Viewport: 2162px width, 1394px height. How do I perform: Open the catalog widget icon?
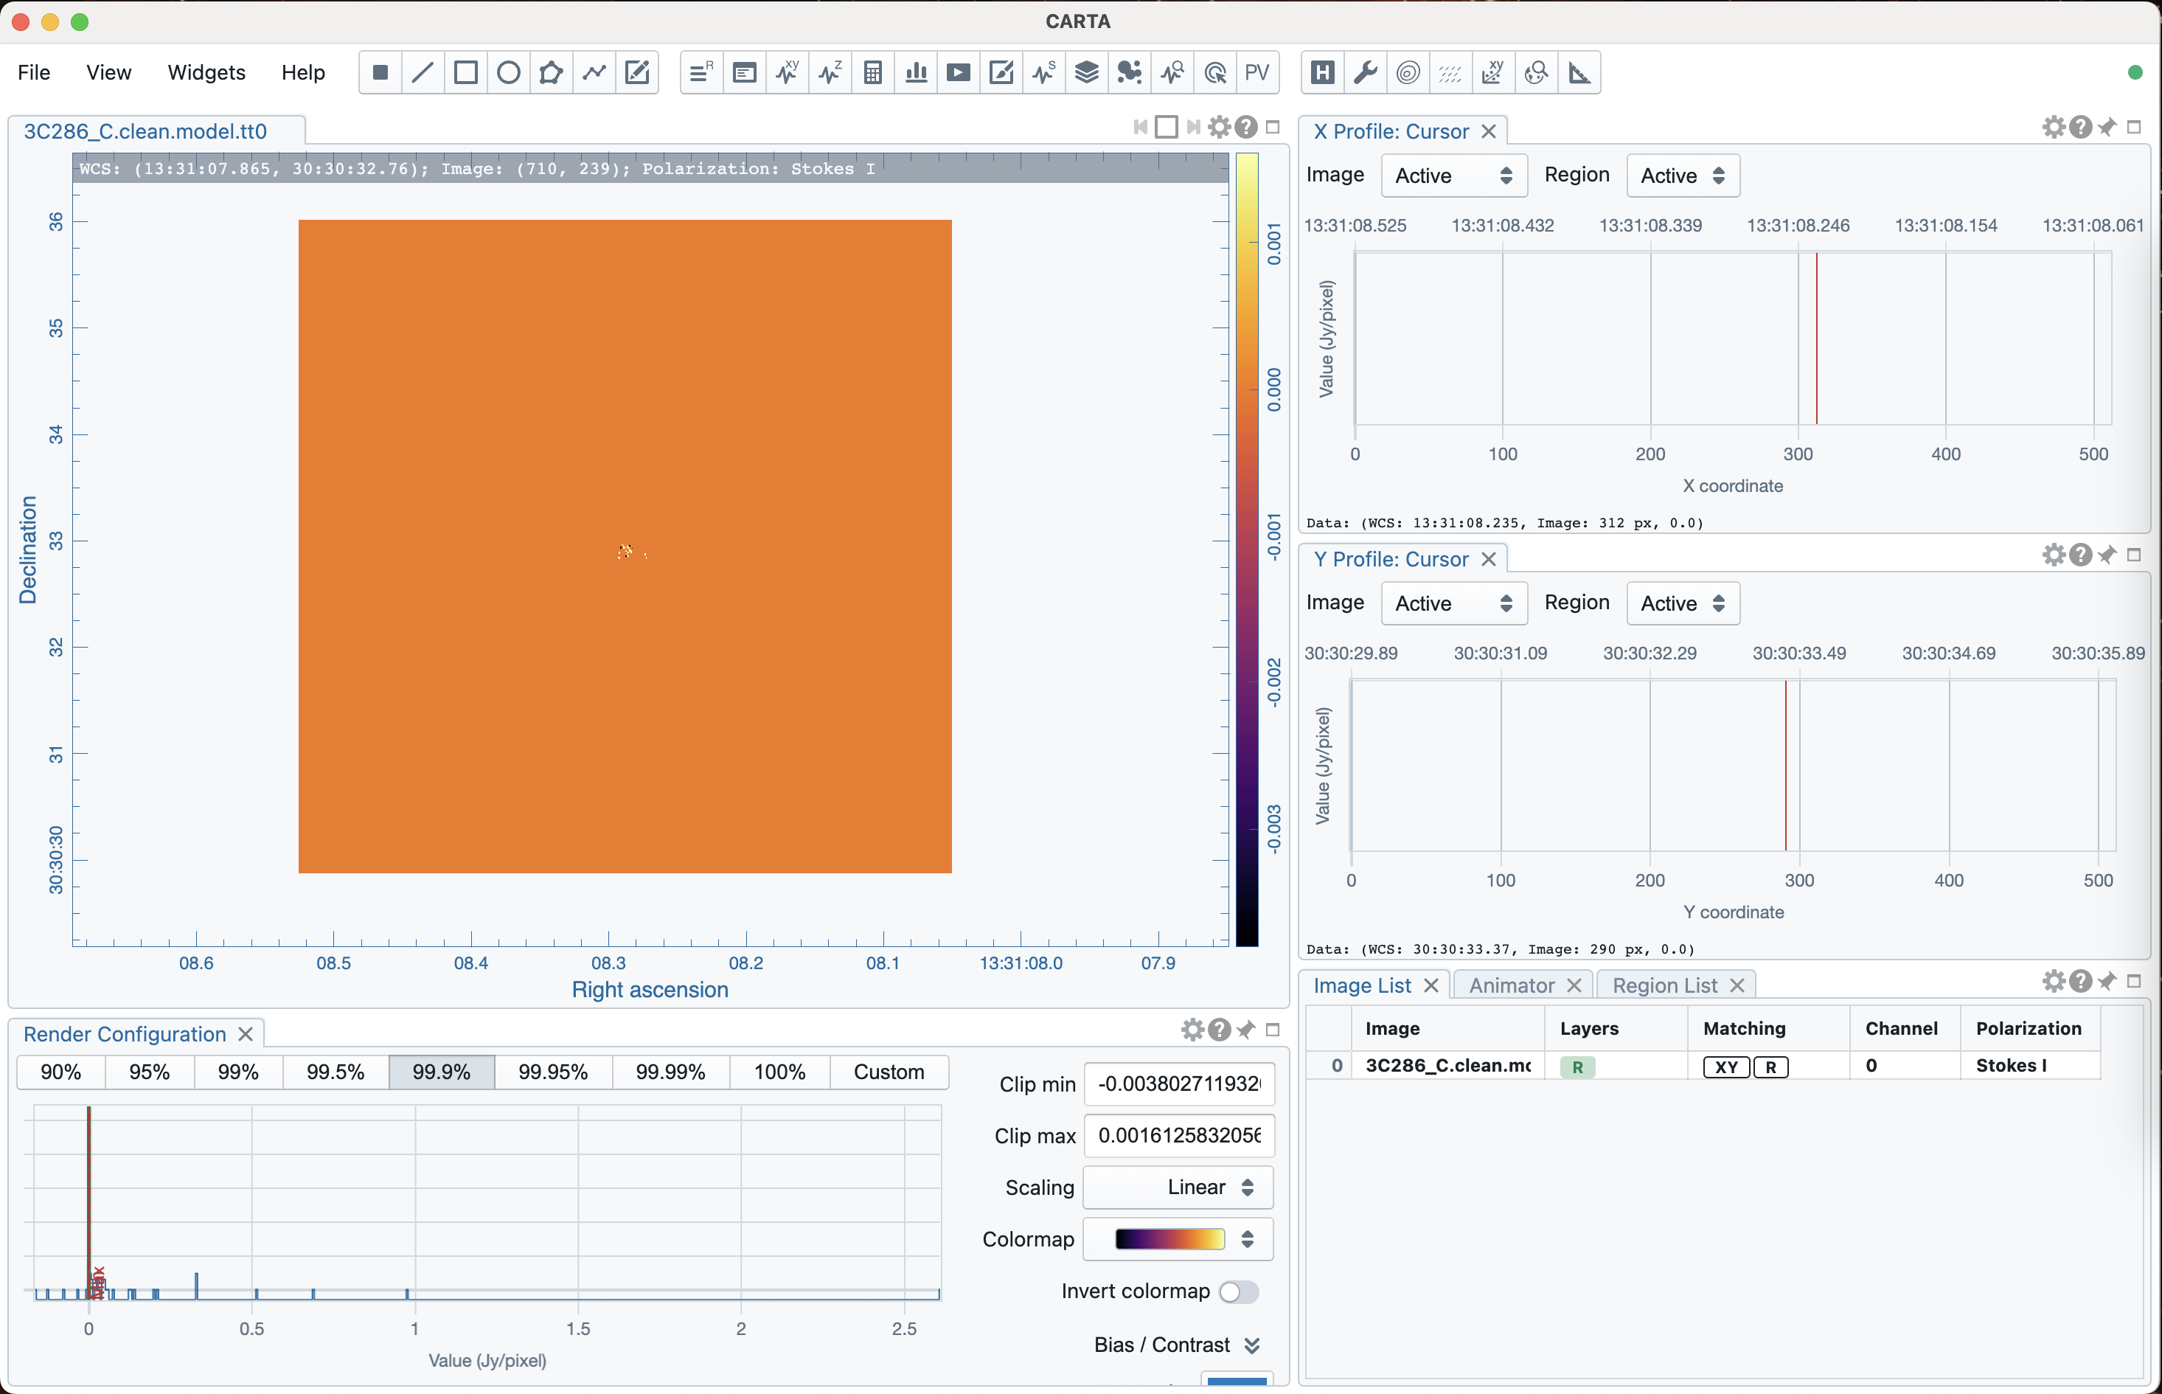pyautogui.click(x=1130, y=72)
